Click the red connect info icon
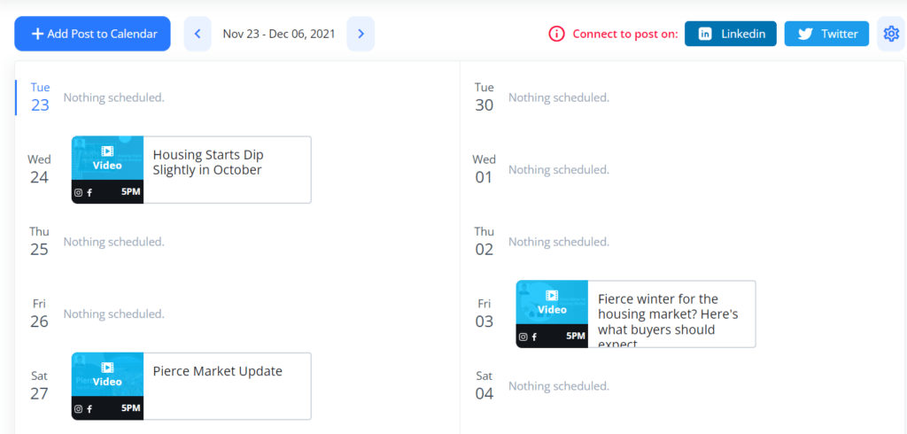Viewport: 907px width, 434px height. 556,34
